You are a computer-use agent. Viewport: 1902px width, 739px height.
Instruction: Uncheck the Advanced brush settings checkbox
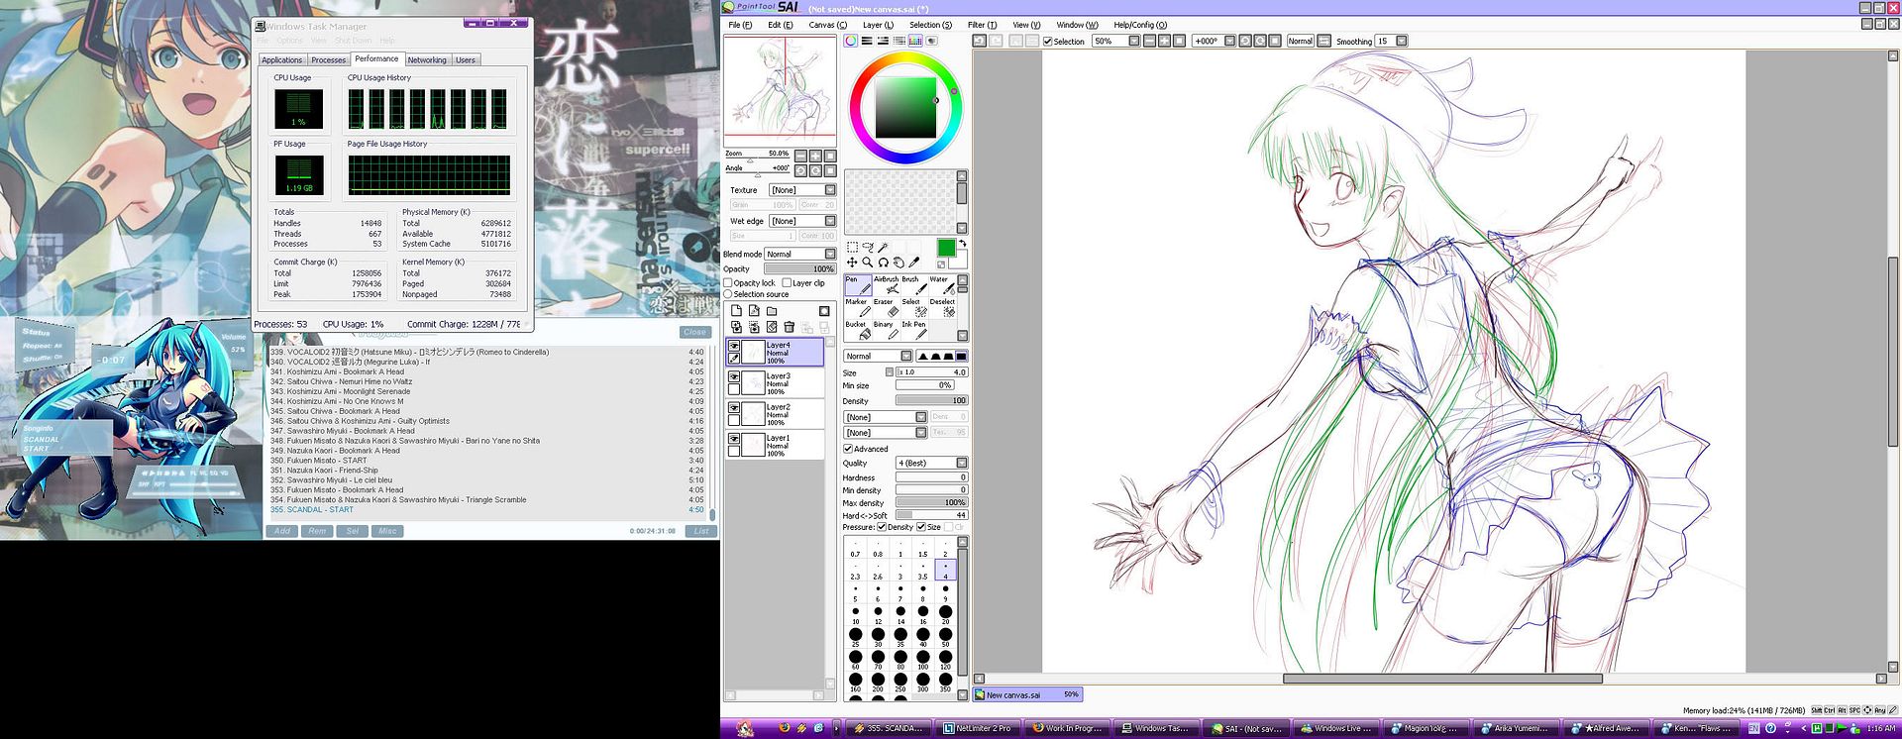(848, 449)
